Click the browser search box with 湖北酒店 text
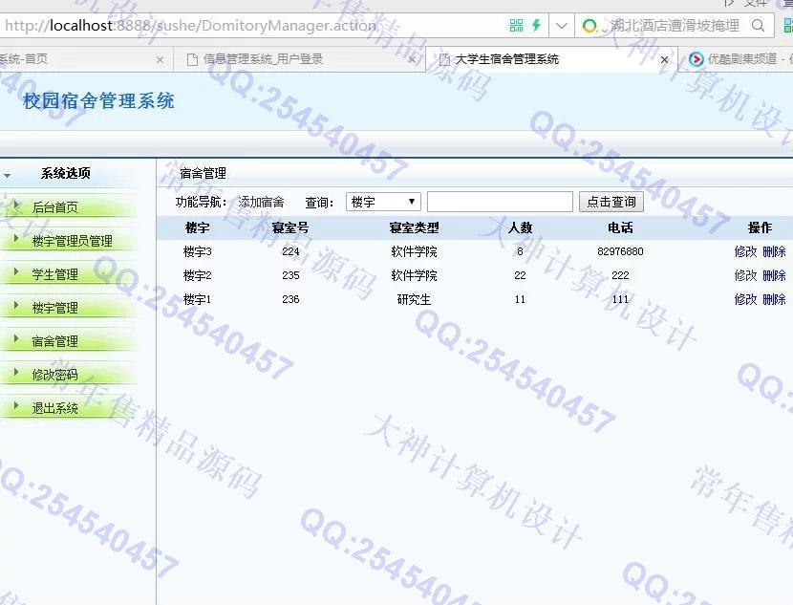Image resolution: width=793 pixels, height=605 pixels. click(x=674, y=25)
